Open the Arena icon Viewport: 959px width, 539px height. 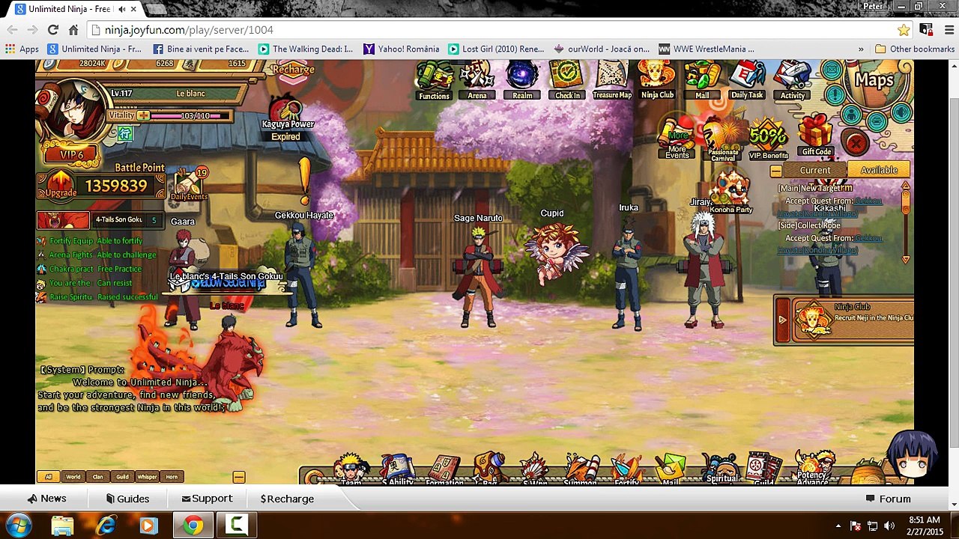click(477, 80)
